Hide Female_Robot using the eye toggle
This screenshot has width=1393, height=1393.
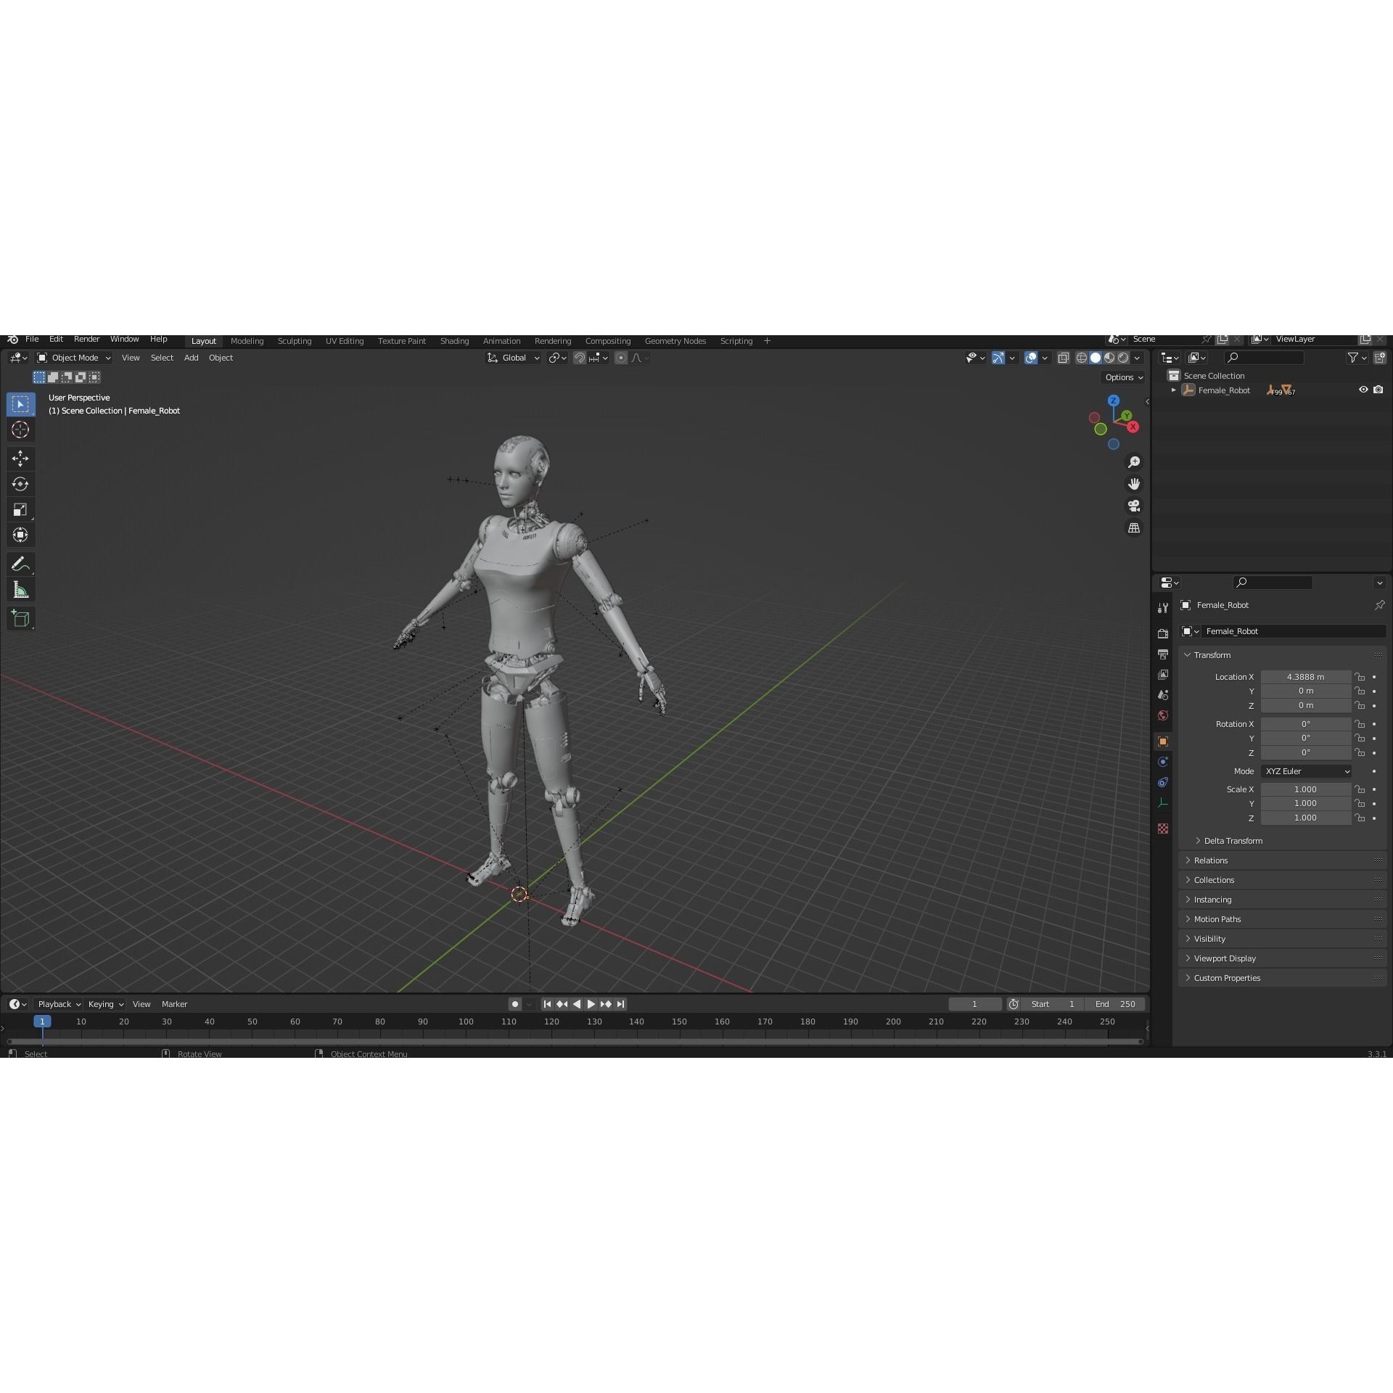1363,390
